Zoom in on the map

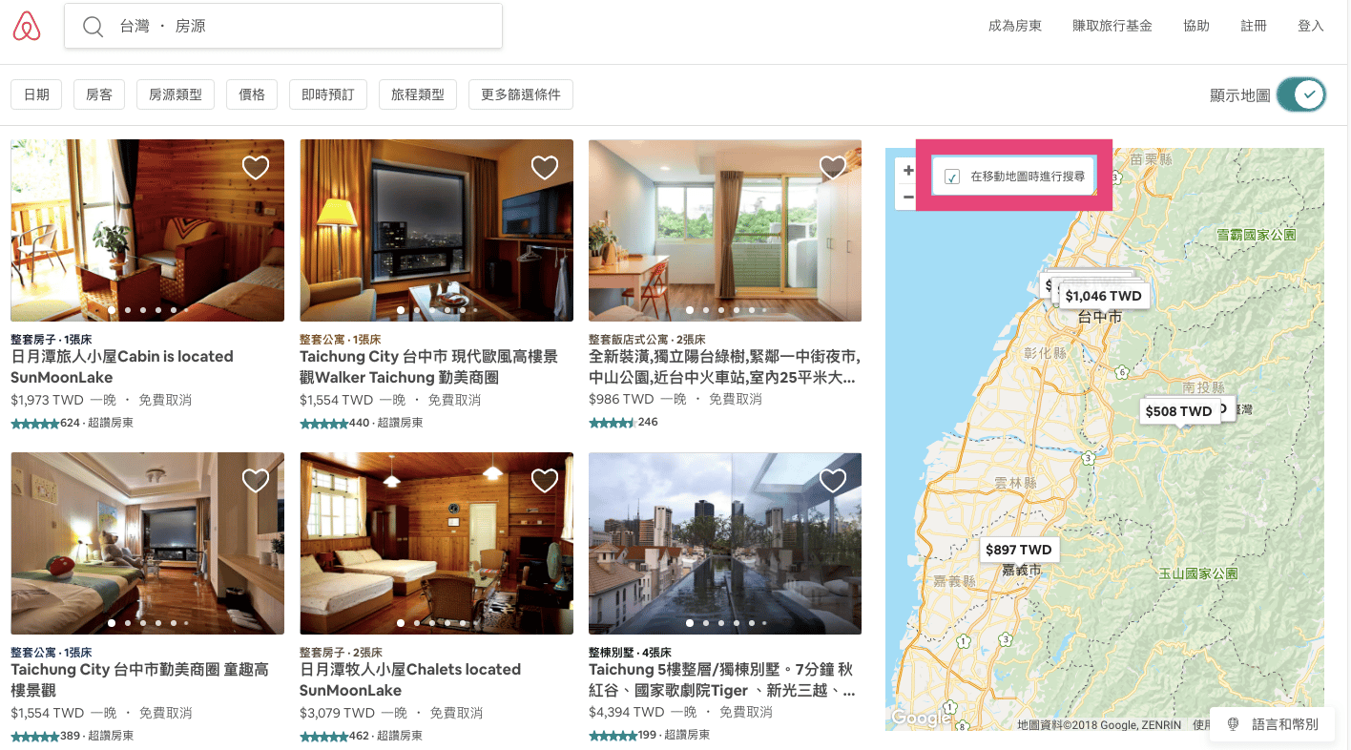point(908,171)
